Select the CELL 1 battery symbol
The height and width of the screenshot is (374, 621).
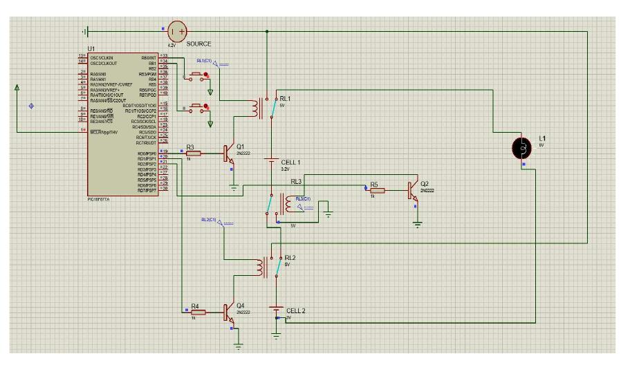click(271, 162)
